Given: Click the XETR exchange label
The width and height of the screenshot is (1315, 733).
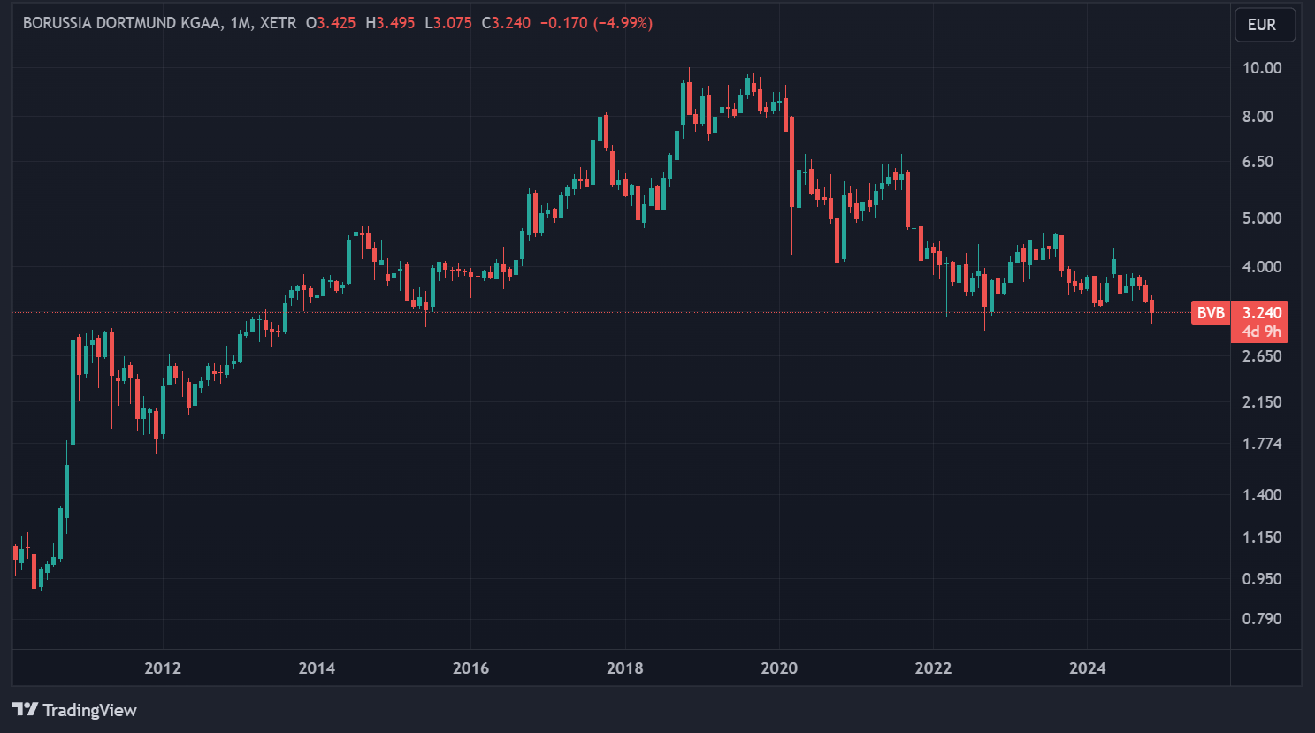Looking at the screenshot, I should (279, 23).
